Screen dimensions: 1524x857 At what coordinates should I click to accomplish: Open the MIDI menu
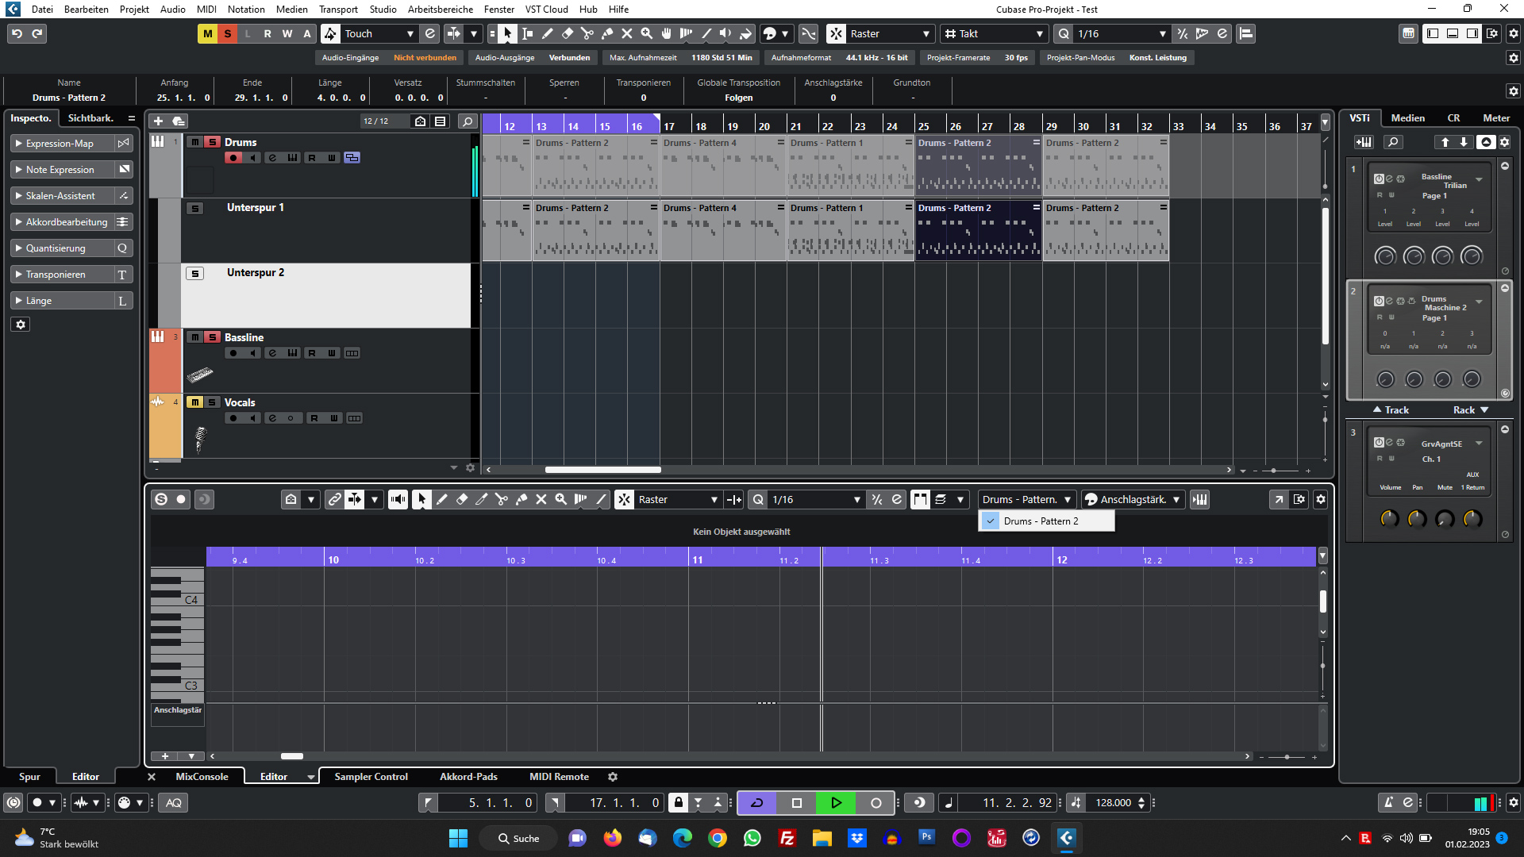206,10
